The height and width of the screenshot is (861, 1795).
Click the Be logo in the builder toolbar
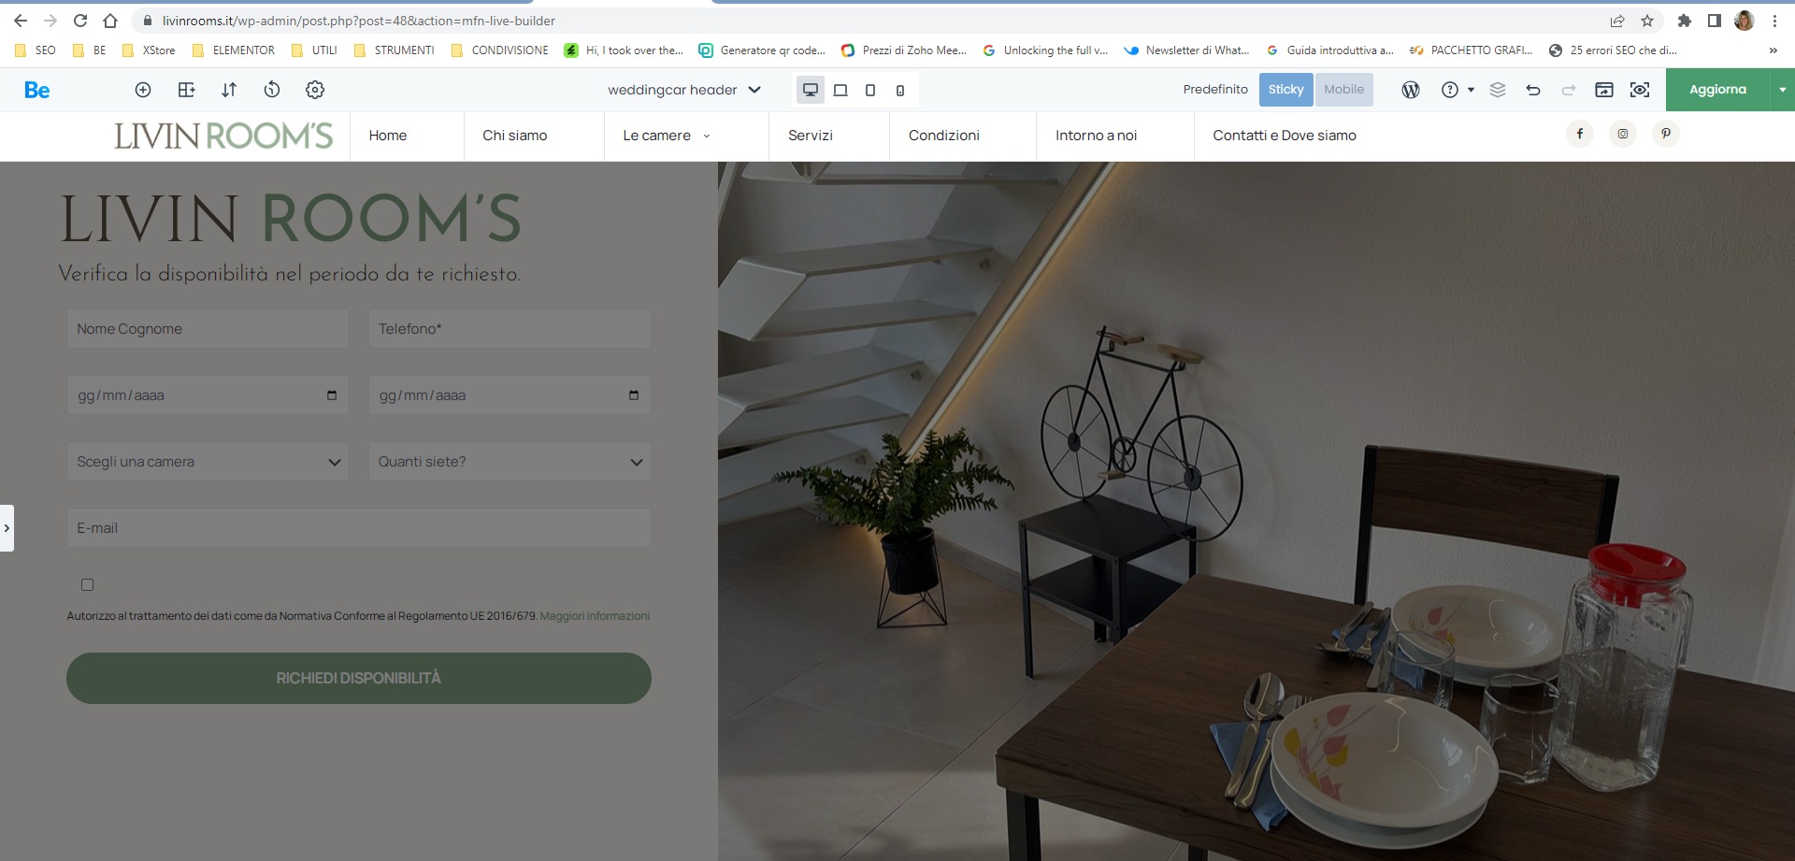tap(37, 90)
